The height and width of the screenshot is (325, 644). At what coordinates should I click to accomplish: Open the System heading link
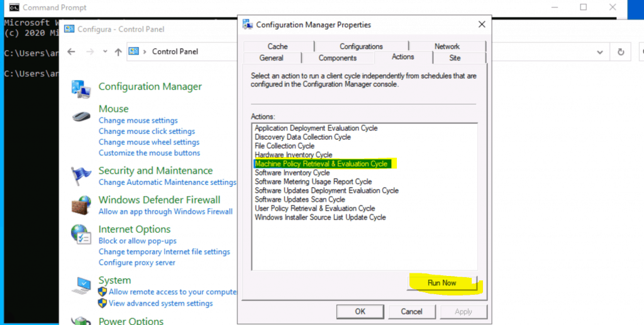114,280
